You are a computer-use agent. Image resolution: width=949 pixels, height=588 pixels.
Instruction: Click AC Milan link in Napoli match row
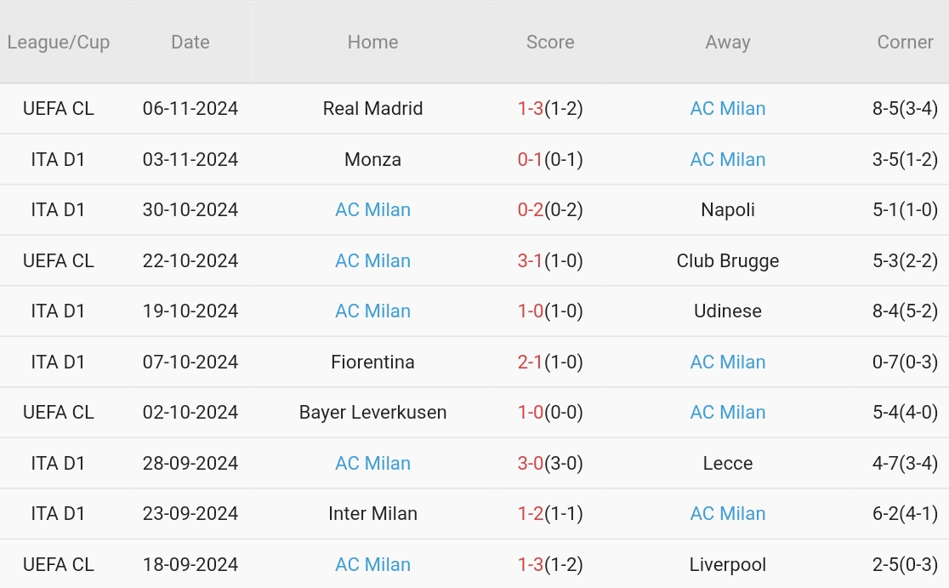(x=372, y=210)
